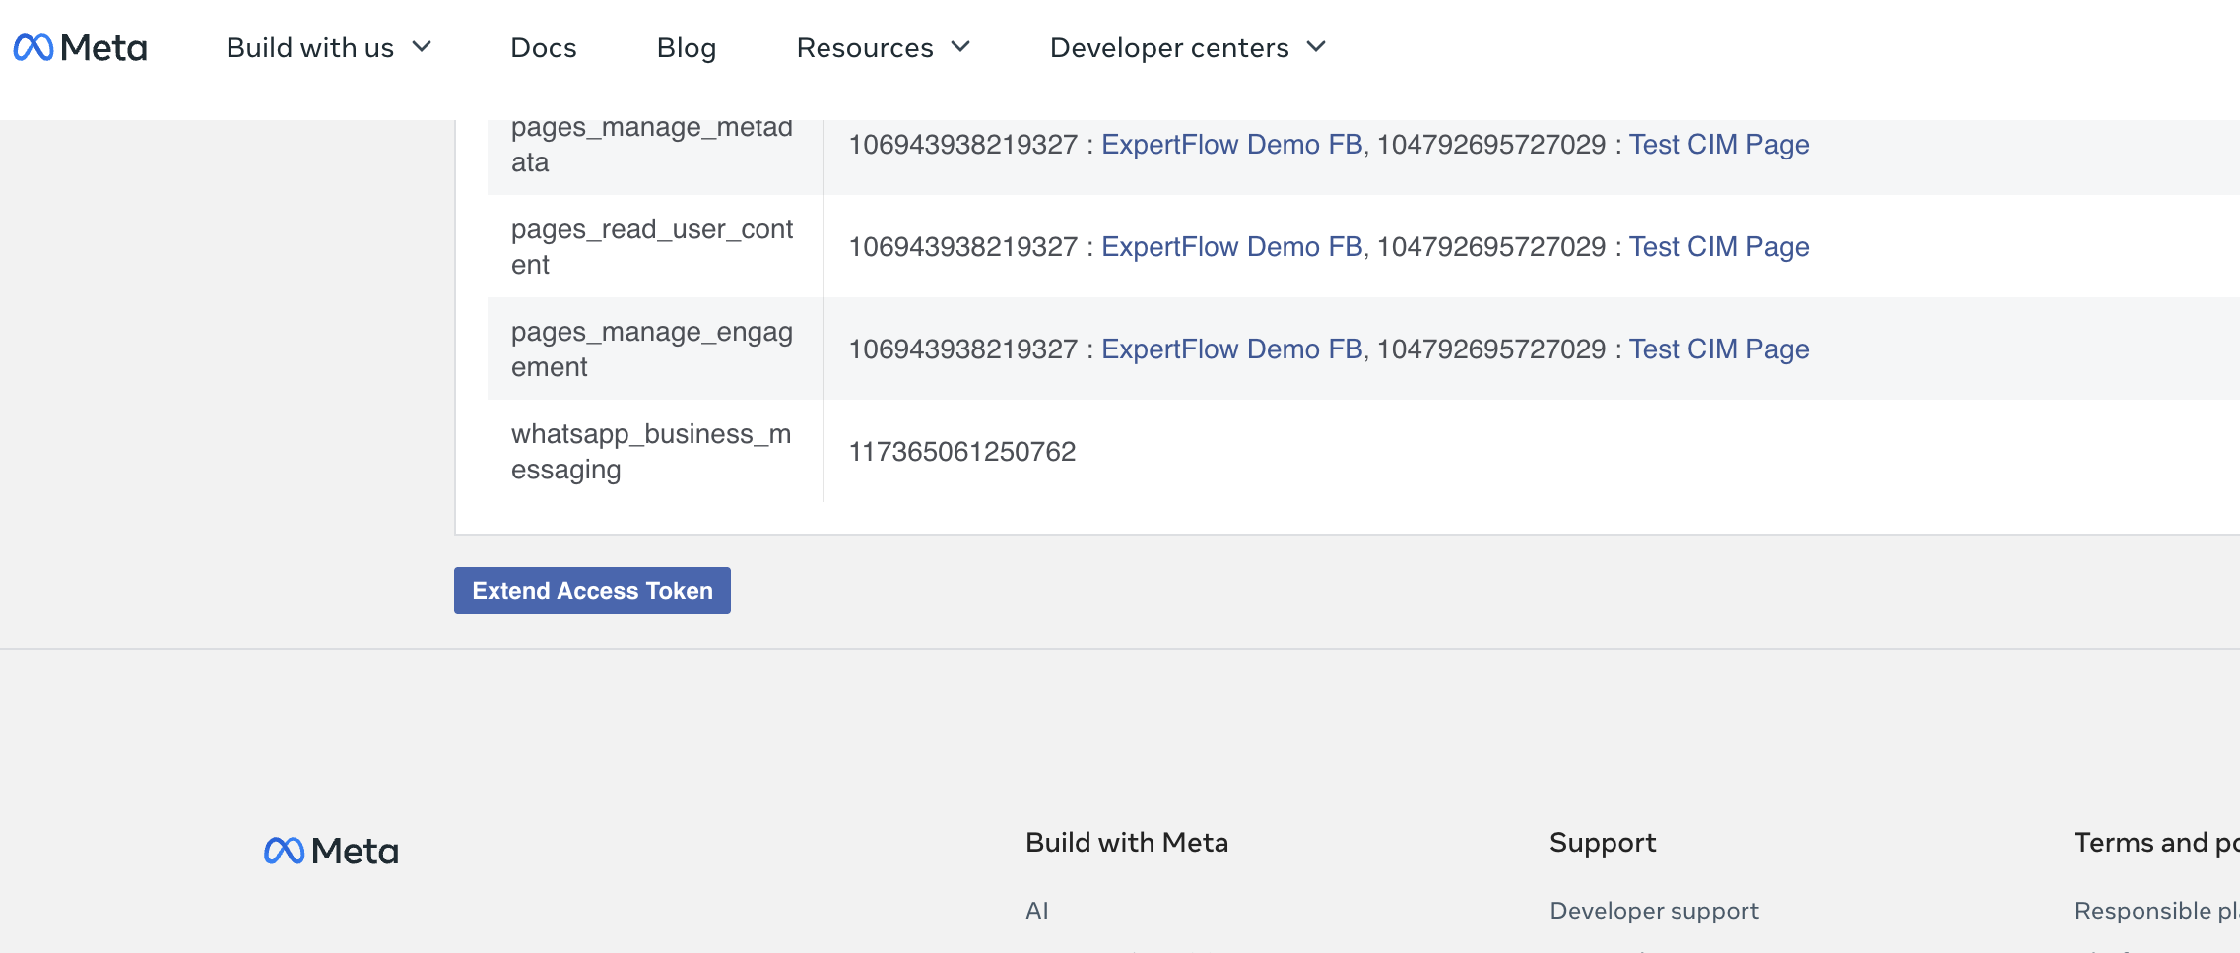2240x953 pixels.
Task: Open ExpertFlow Demo FB in pages_manage_engagement row
Action: (x=1231, y=349)
